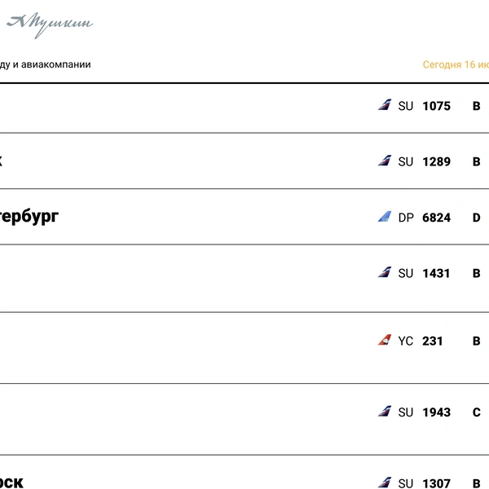Screen dimensions: 489x489
Task: Open flight number 1075 details
Action: click(x=436, y=106)
